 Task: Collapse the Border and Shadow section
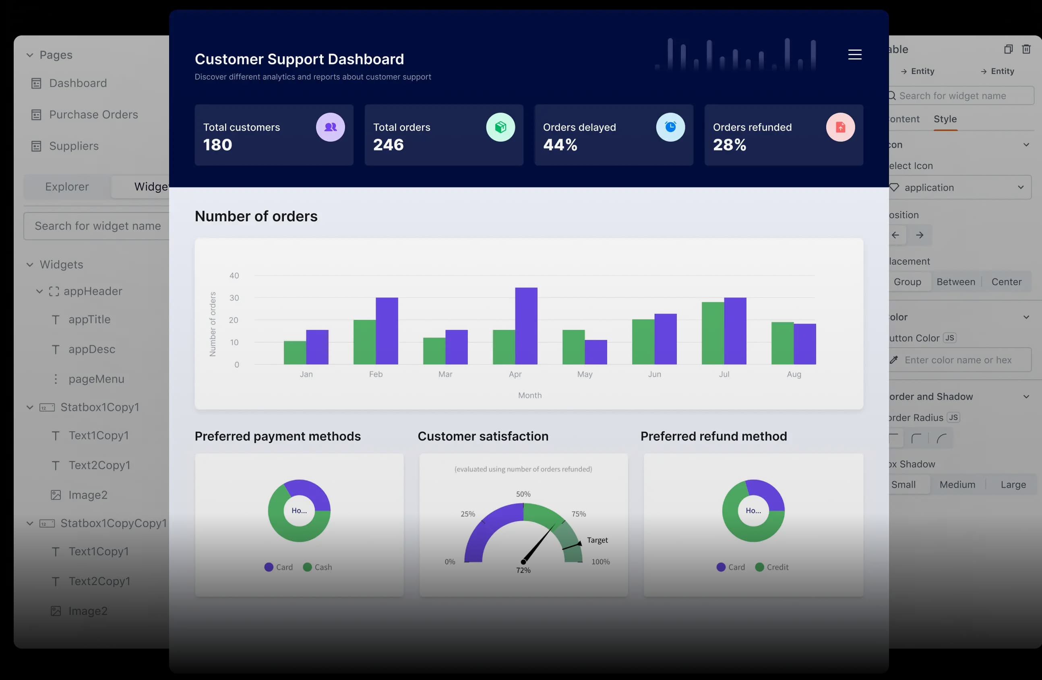[x=1026, y=396]
